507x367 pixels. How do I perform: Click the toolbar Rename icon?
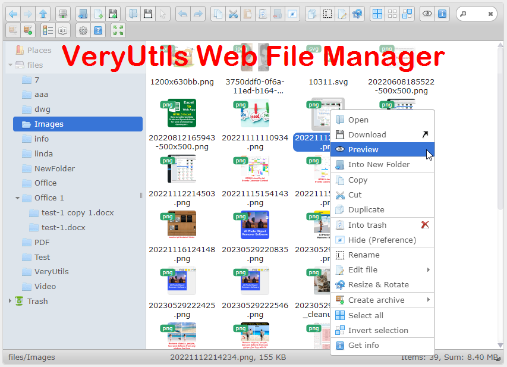(x=327, y=14)
